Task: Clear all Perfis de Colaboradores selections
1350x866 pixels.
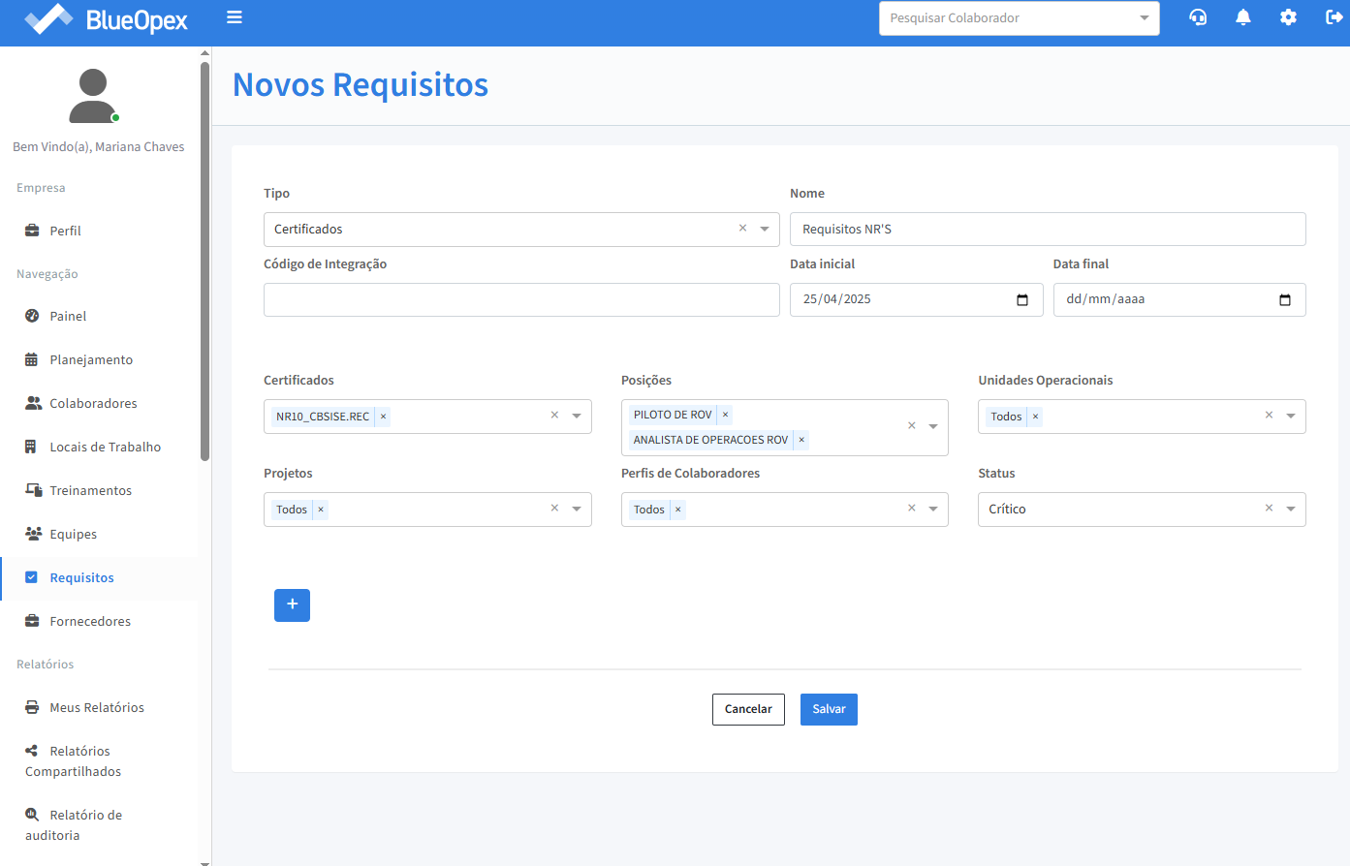Action: (x=911, y=508)
